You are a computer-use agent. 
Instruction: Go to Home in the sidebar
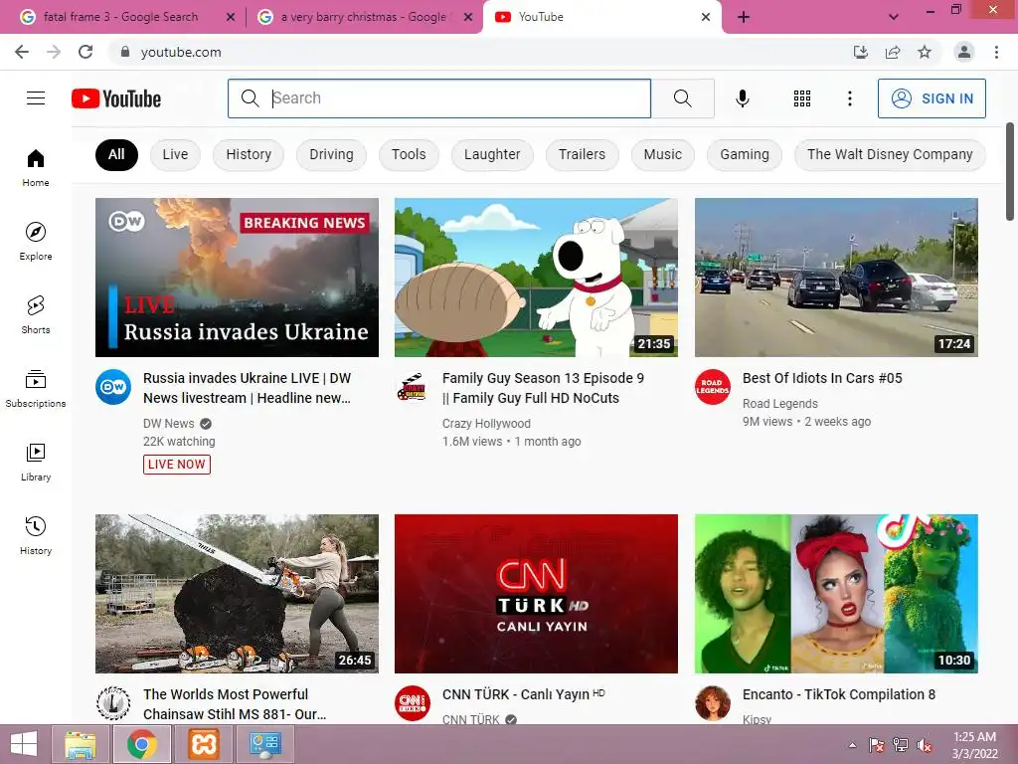point(36,167)
